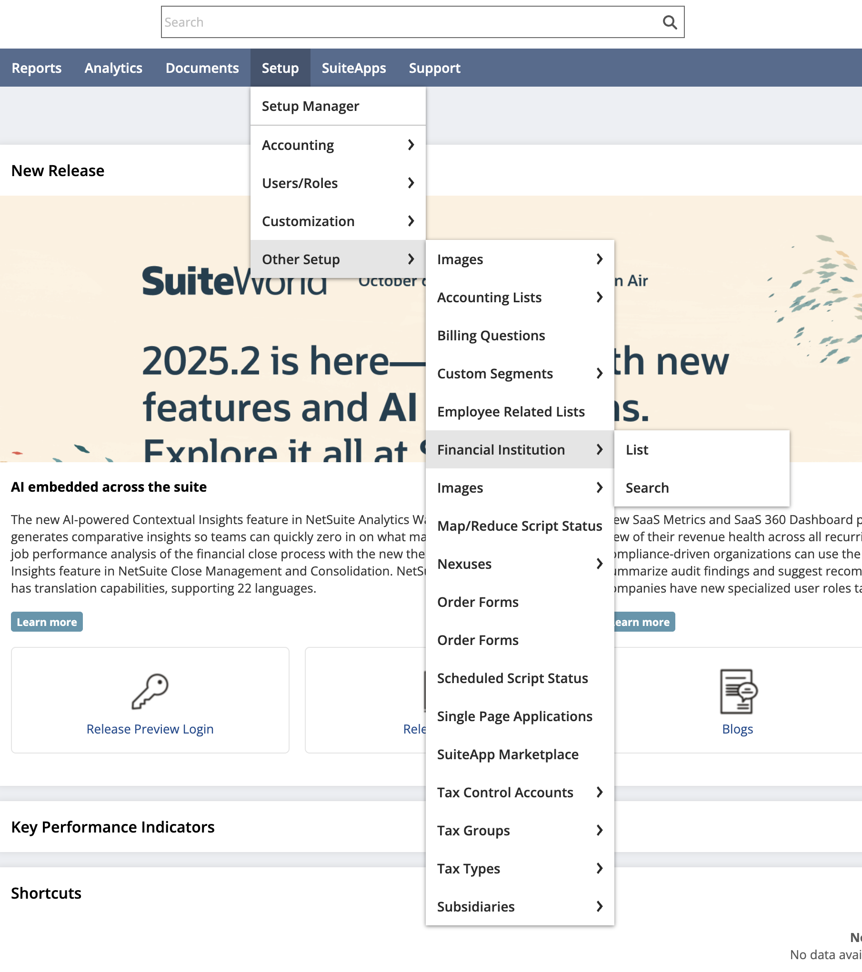Expand the Users/Roles submenu arrow
The width and height of the screenshot is (862, 972).
[x=411, y=183]
